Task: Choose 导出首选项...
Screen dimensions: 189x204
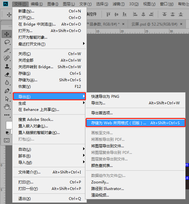Action: coord(135,113)
